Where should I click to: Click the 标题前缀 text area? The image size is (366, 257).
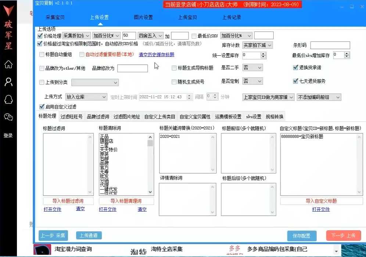click(248, 153)
